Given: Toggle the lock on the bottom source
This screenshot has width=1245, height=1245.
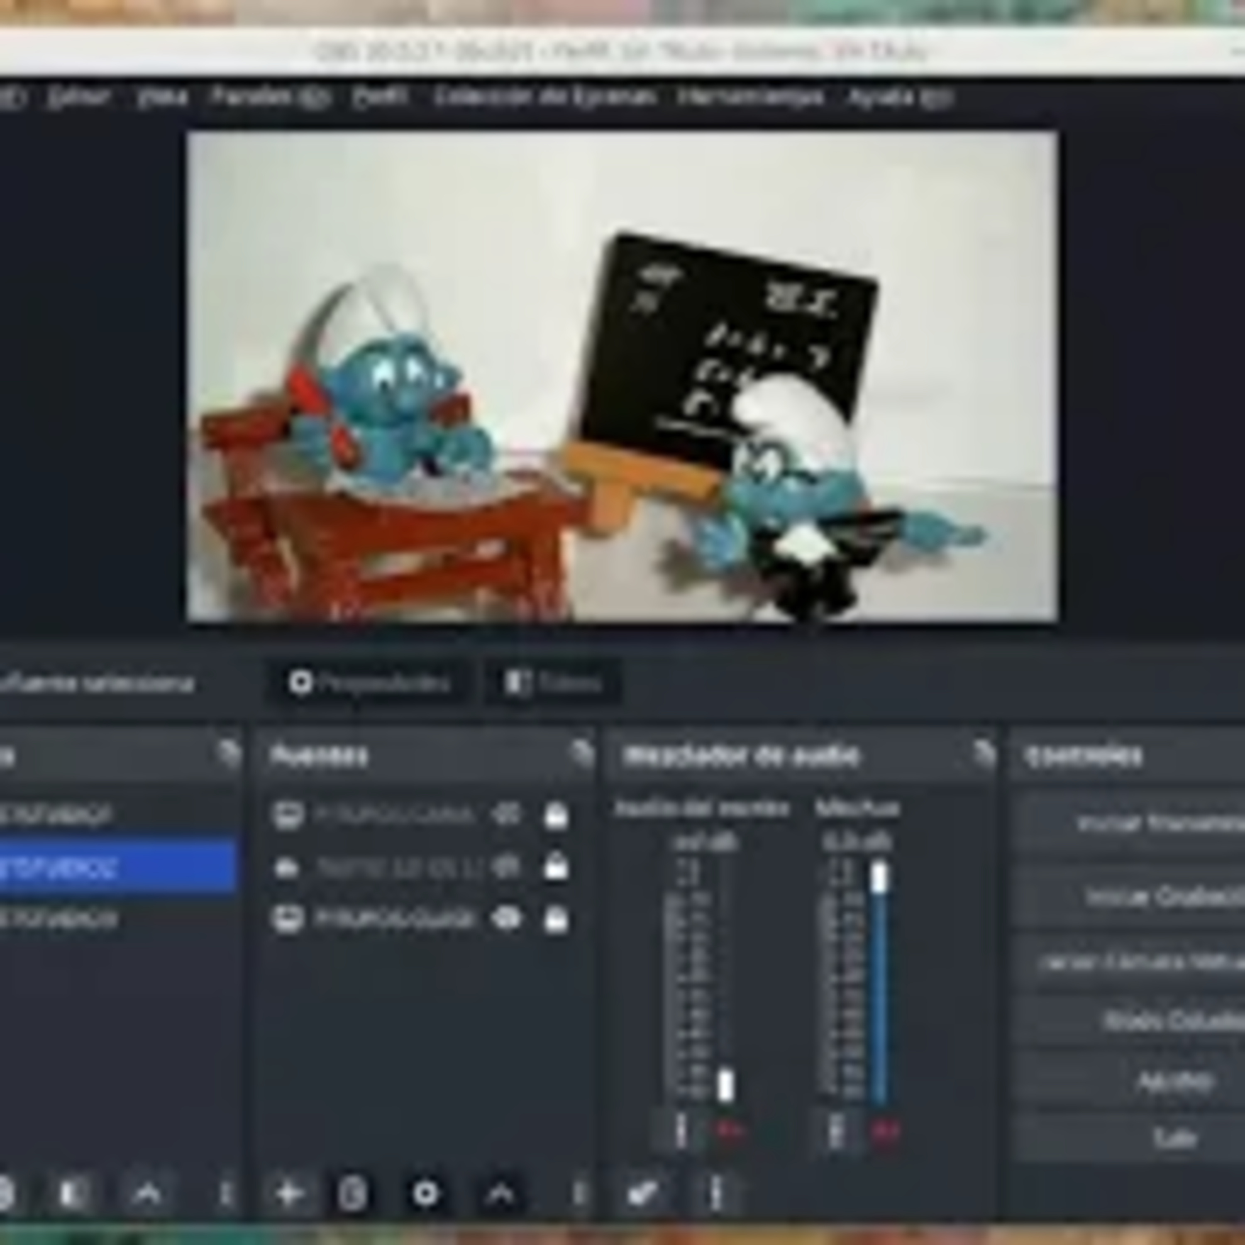Looking at the screenshot, I should click(x=556, y=918).
